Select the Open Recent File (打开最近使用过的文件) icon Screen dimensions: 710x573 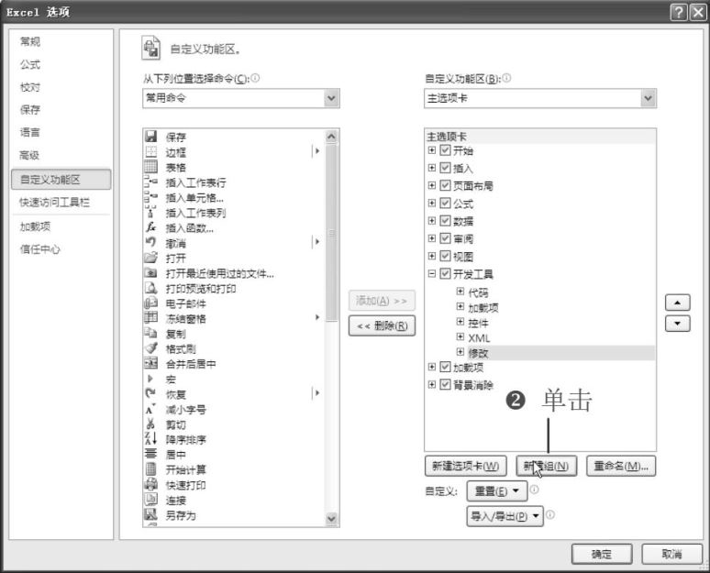tap(150, 273)
